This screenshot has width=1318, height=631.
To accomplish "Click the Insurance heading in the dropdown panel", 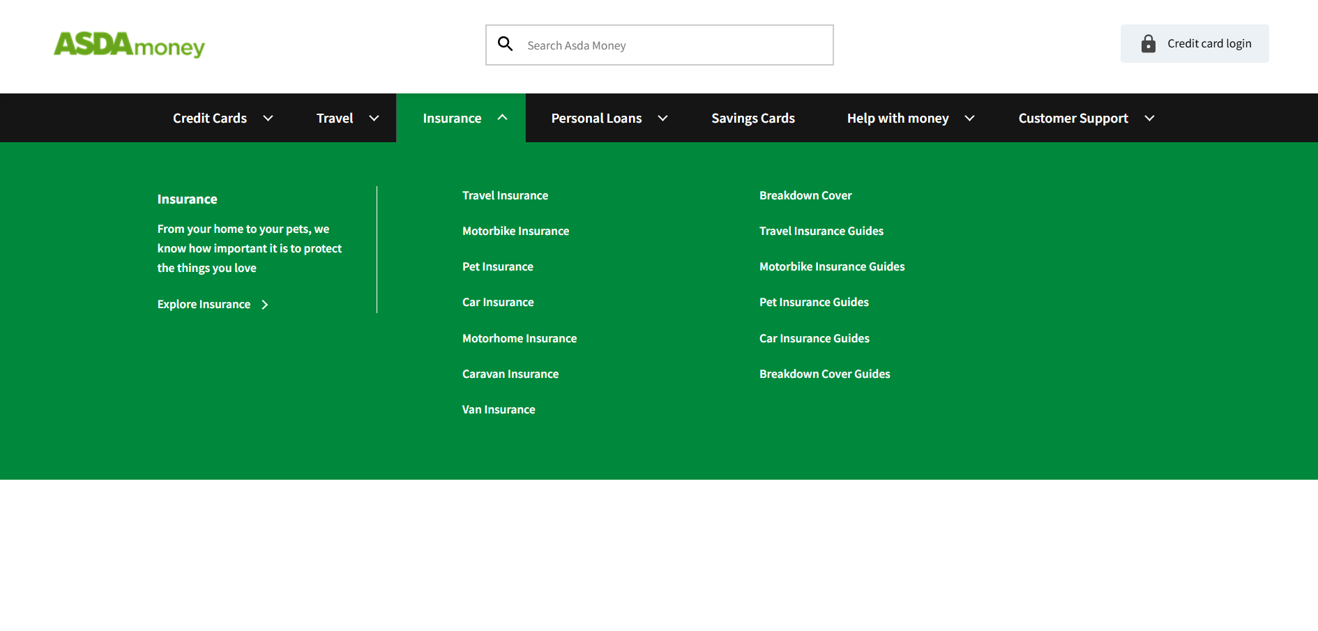I will click(x=187, y=199).
